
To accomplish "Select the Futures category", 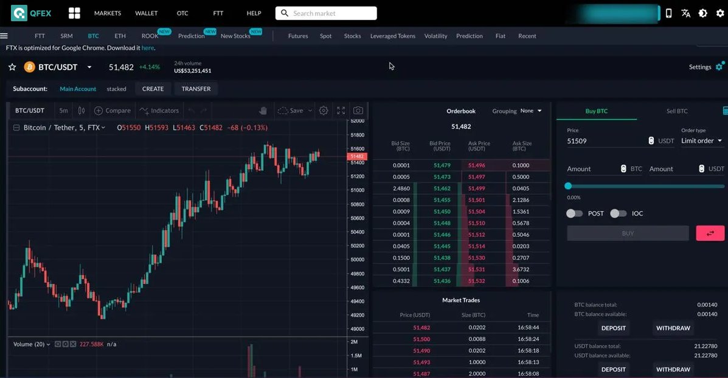I will point(298,36).
